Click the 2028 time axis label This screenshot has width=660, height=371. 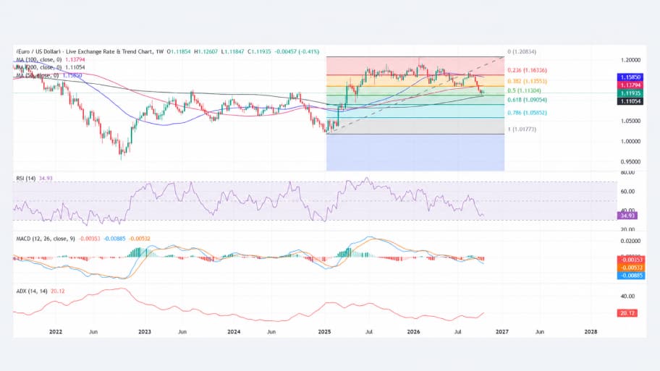[591, 332]
